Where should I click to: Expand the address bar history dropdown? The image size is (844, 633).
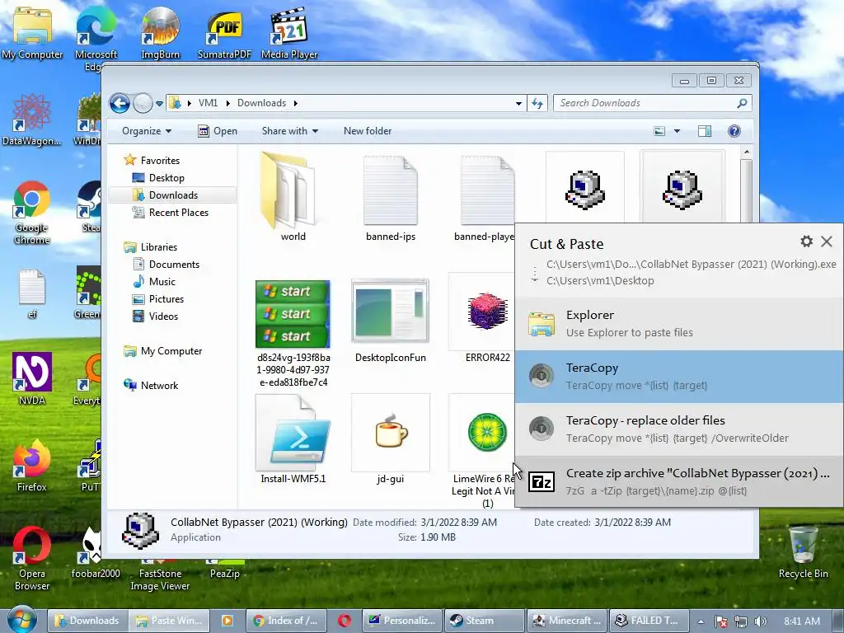pos(518,103)
